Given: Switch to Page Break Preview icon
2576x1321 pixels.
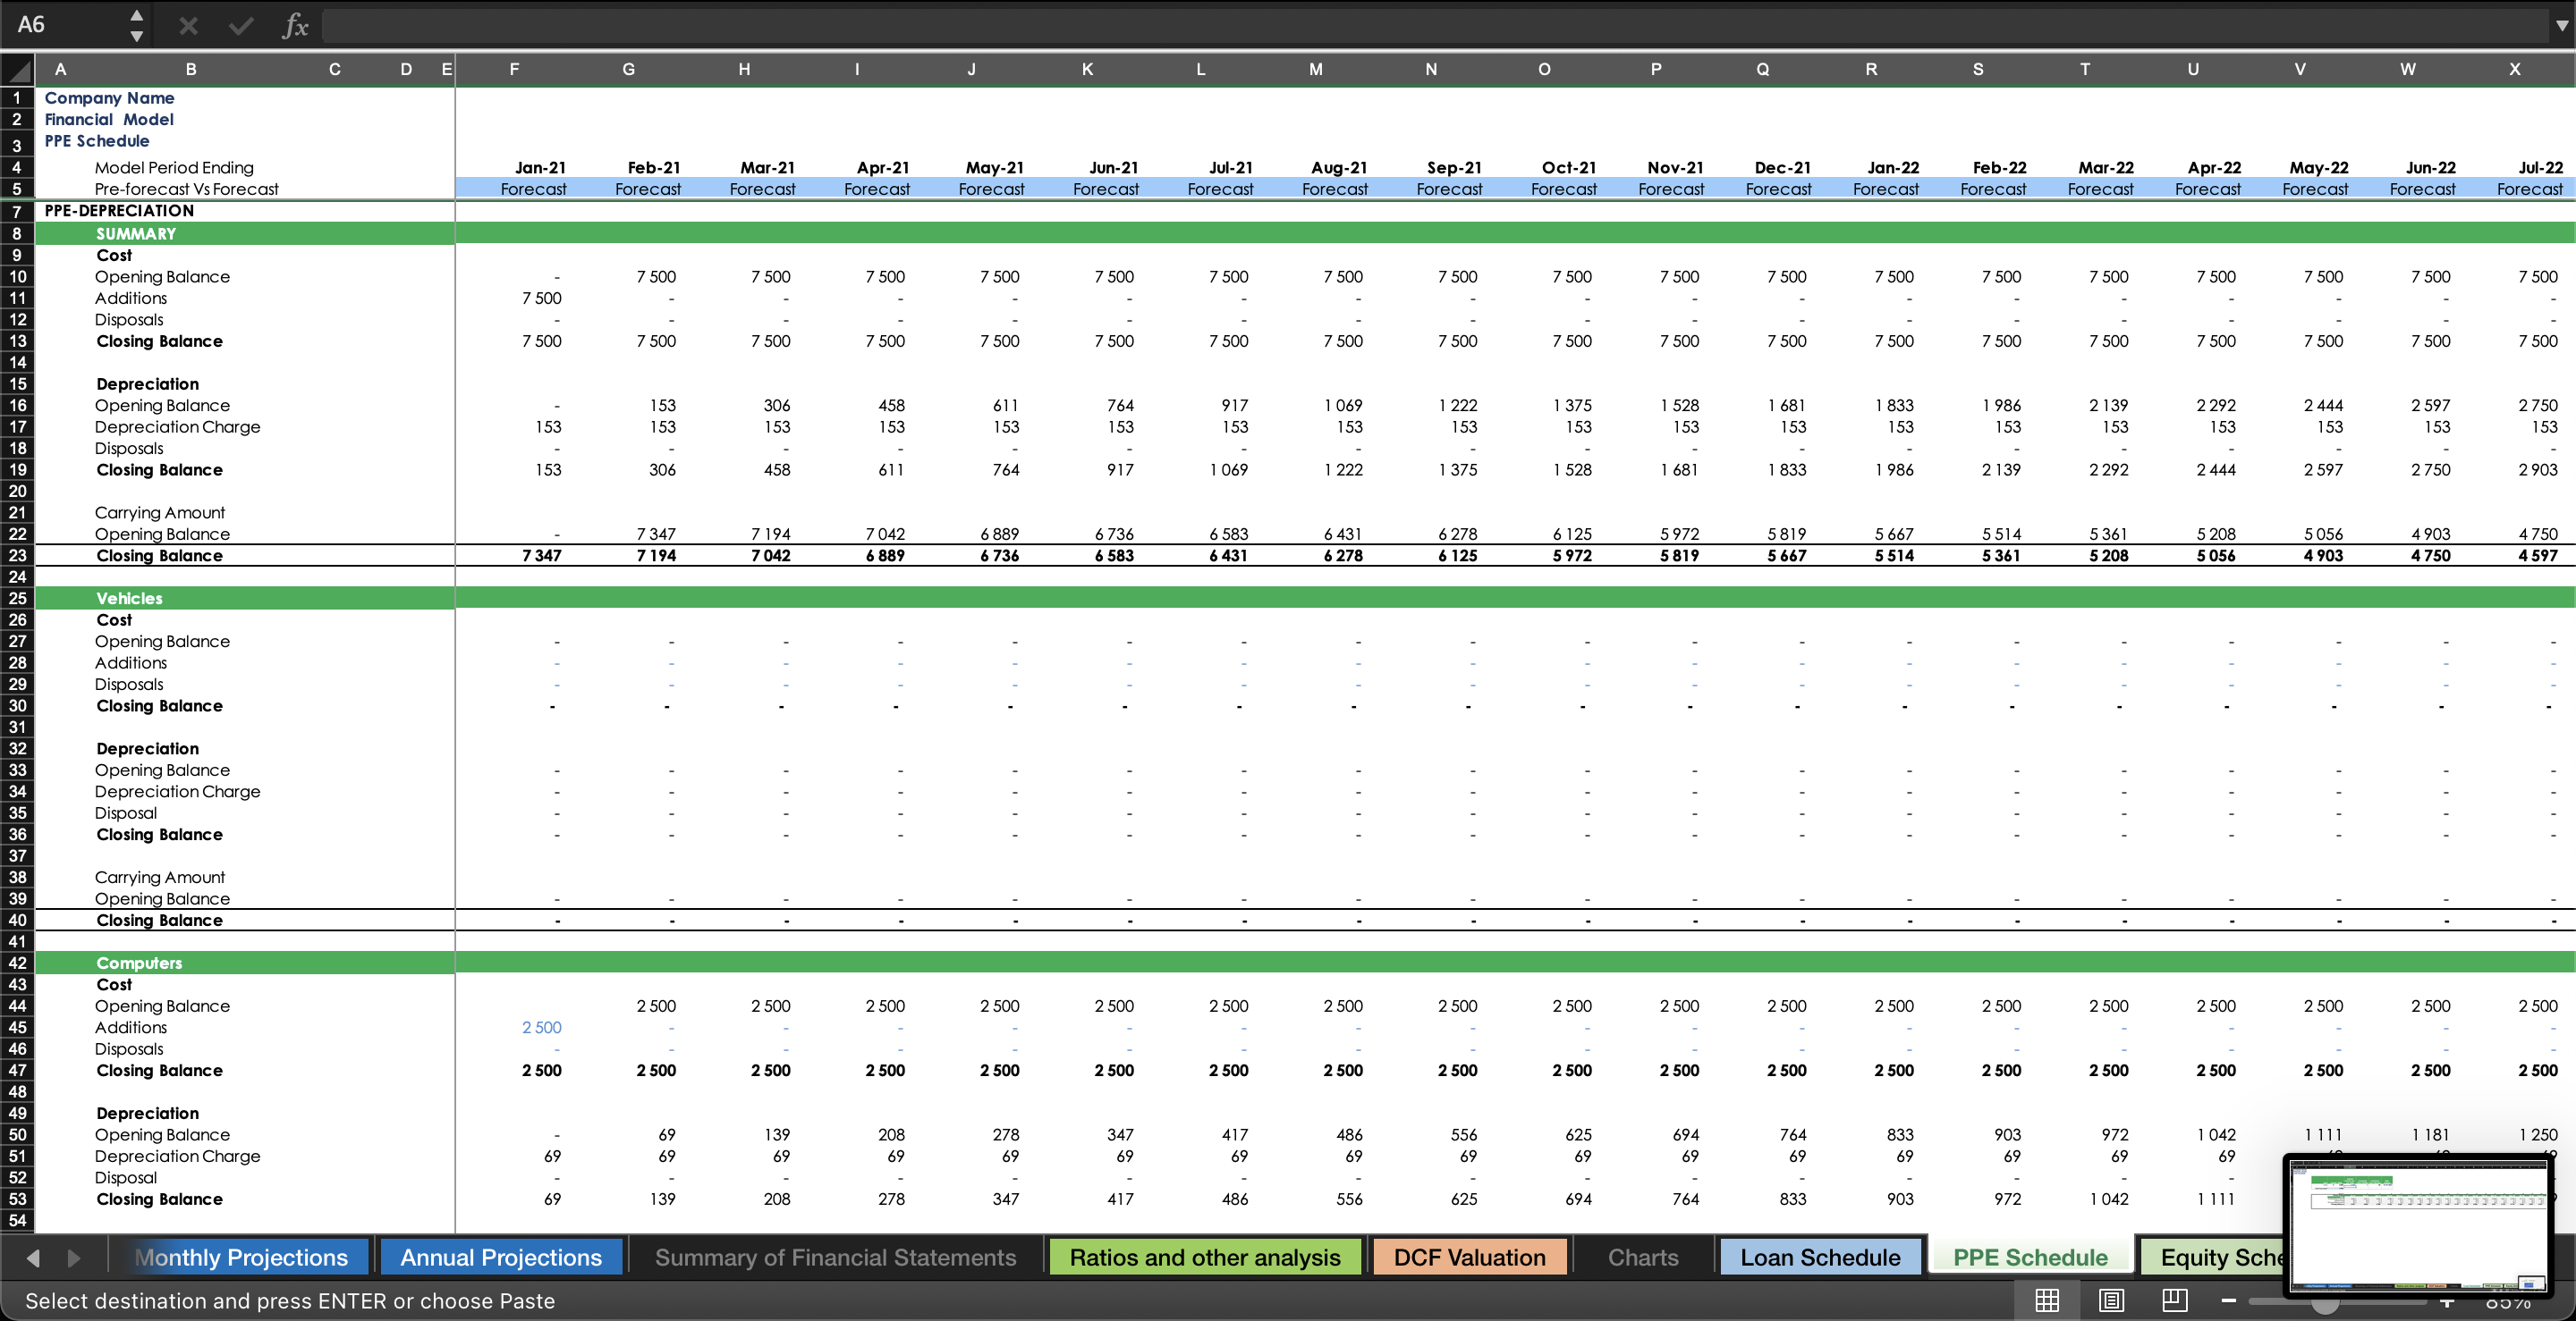Looking at the screenshot, I should 2175,1300.
